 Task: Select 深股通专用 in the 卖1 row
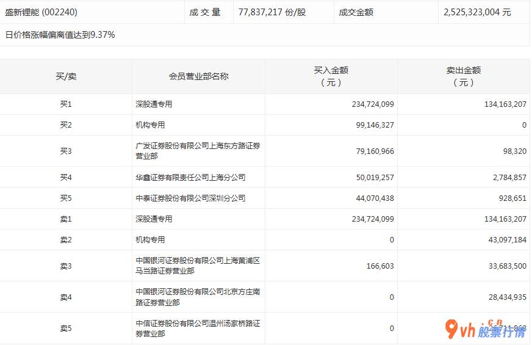pyautogui.click(x=154, y=219)
